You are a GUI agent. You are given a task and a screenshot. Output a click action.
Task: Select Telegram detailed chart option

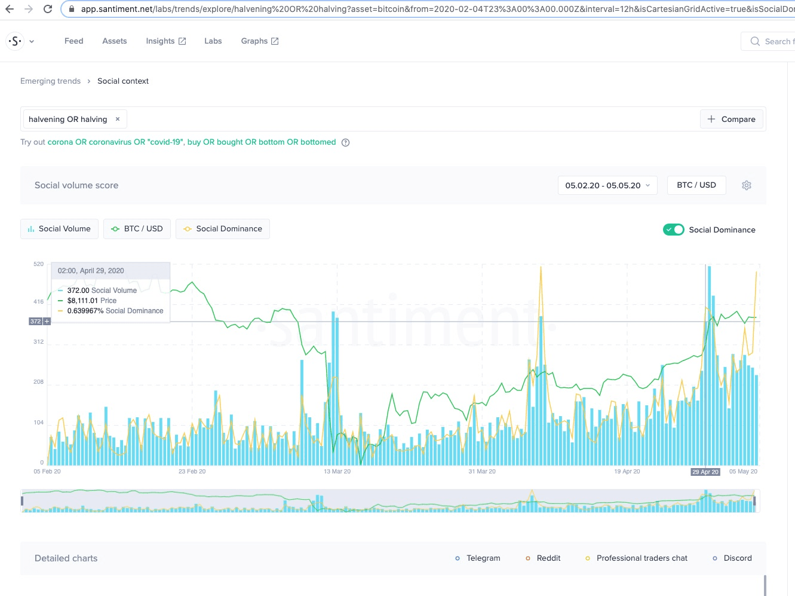coord(478,558)
